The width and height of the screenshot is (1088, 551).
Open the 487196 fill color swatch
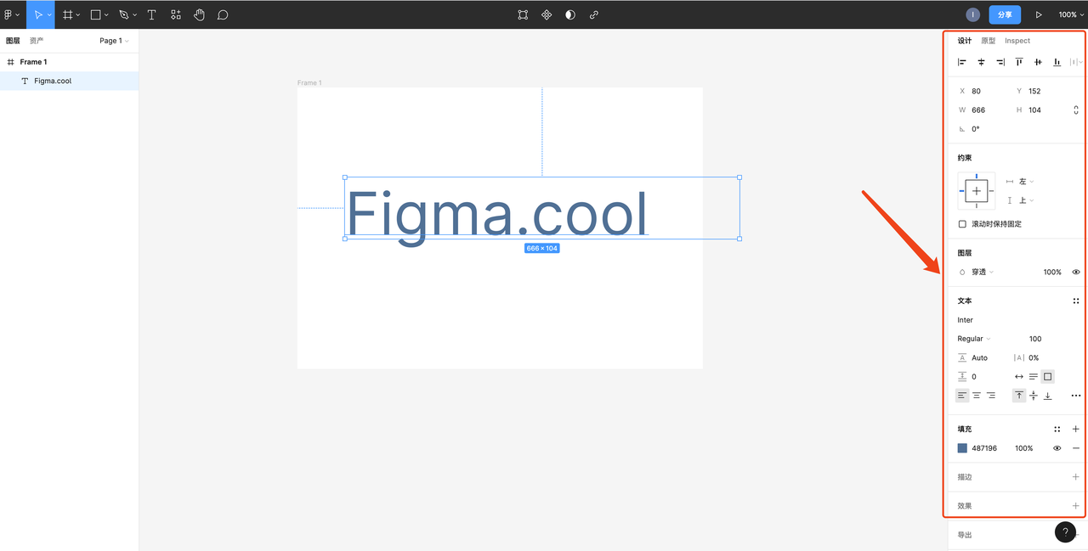click(962, 448)
